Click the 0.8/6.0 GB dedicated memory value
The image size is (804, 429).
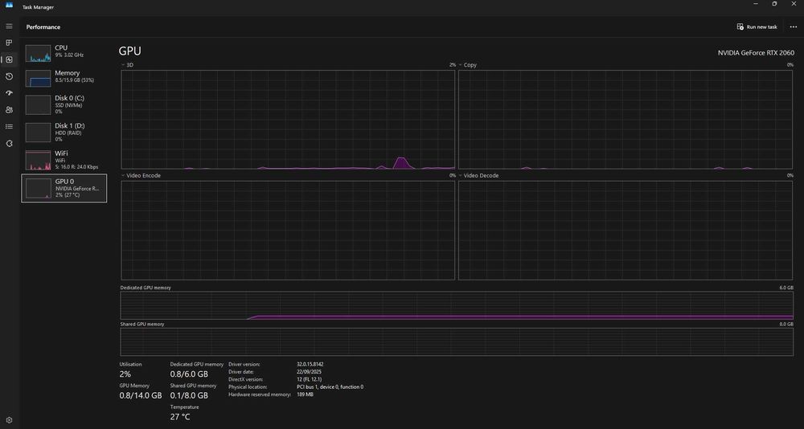point(189,374)
